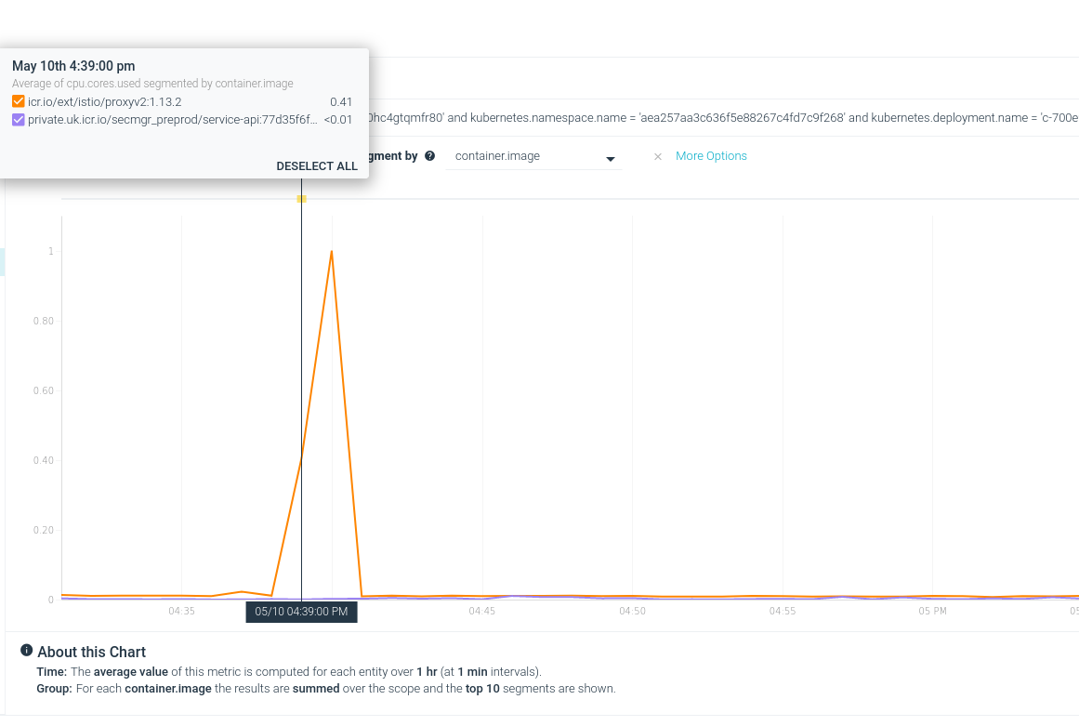Click the May 10th 4:39:00 pm tooltip header
Screen dimensions: 1079x726
click(73, 66)
